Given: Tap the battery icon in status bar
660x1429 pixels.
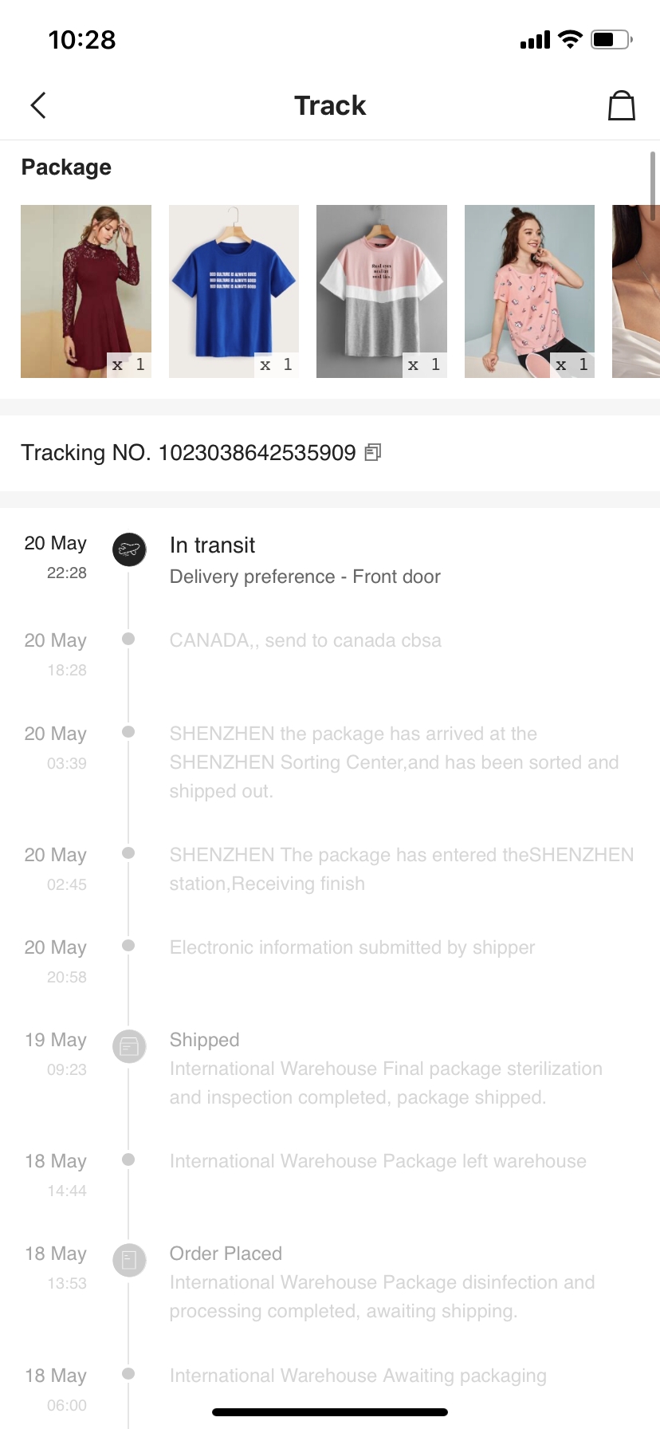Looking at the screenshot, I should (611, 39).
